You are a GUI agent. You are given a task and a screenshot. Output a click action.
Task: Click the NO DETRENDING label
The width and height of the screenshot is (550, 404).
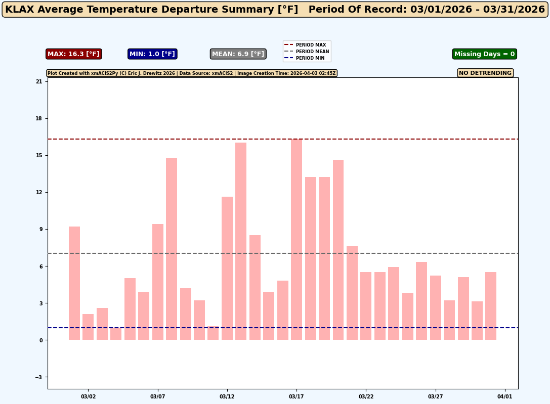tap(485, 73)
